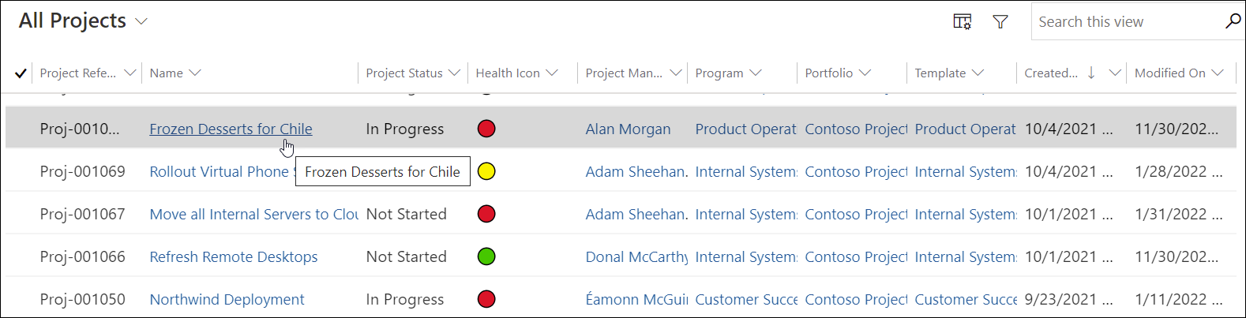The width and height of the screenshot is (1246, 318).
Task: Toggle the select-all checkmark in header
Action: pos(21,73)
